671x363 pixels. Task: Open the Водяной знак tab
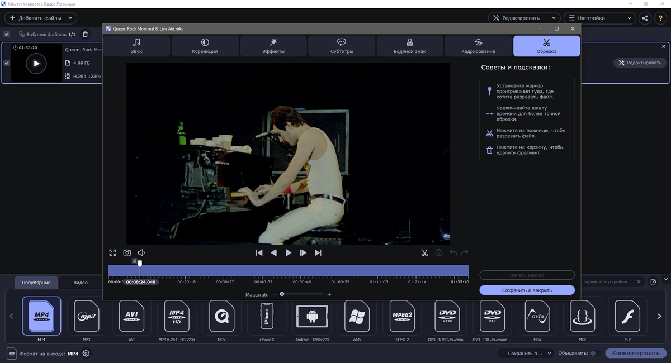(x=410, y=46)
